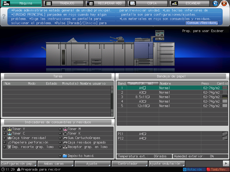
Task: Toggle the Dep. recorte grap. lomo indicator
Action: [x=5, y=147]
